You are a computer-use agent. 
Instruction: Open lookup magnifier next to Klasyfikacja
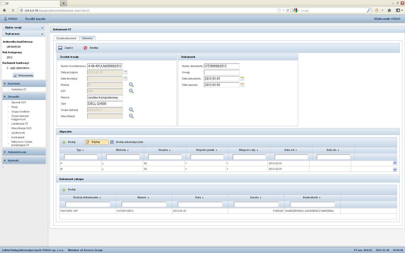coord(131,116)
